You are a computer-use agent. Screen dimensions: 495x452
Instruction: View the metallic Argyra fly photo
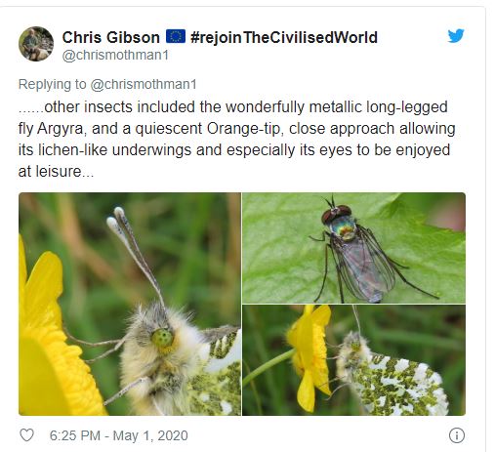coord(353,248)
